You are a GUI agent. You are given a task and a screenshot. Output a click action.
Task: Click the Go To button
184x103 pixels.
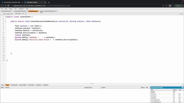click(181, 14)
